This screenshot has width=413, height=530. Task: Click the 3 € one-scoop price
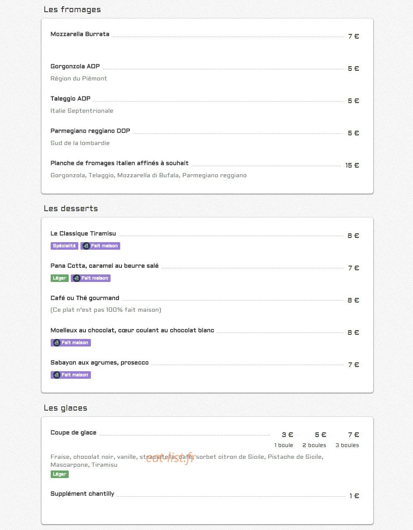point(287,435)
